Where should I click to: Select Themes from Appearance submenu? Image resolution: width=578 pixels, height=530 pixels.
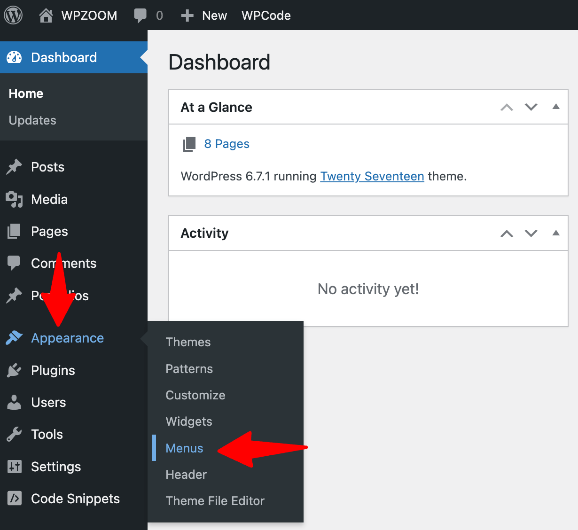(188, 342)
